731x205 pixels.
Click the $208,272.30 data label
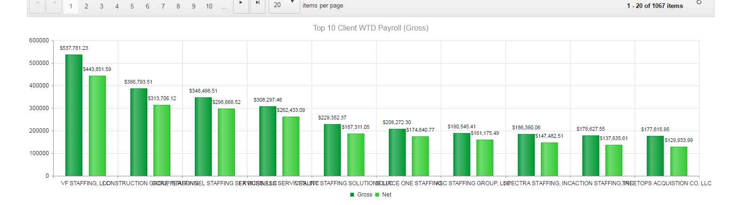pyautogui.click(x=397, y=122)
